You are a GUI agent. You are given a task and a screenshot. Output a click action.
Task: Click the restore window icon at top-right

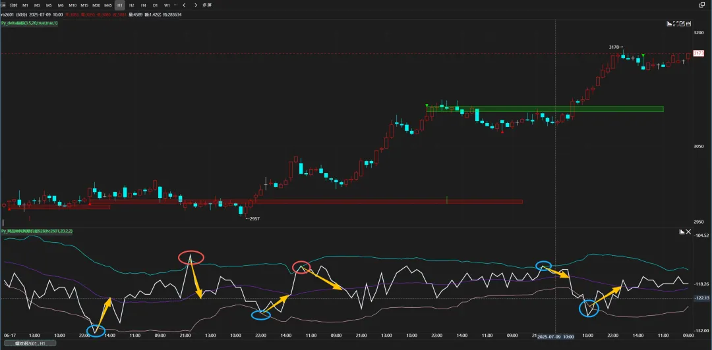point(701,5)
